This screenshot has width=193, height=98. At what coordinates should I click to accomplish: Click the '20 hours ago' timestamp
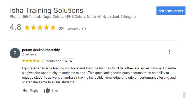click(x=52, y=61)
